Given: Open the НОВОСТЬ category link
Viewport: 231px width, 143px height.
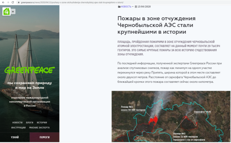Looking at the screenshot, I should pos(126,6).
